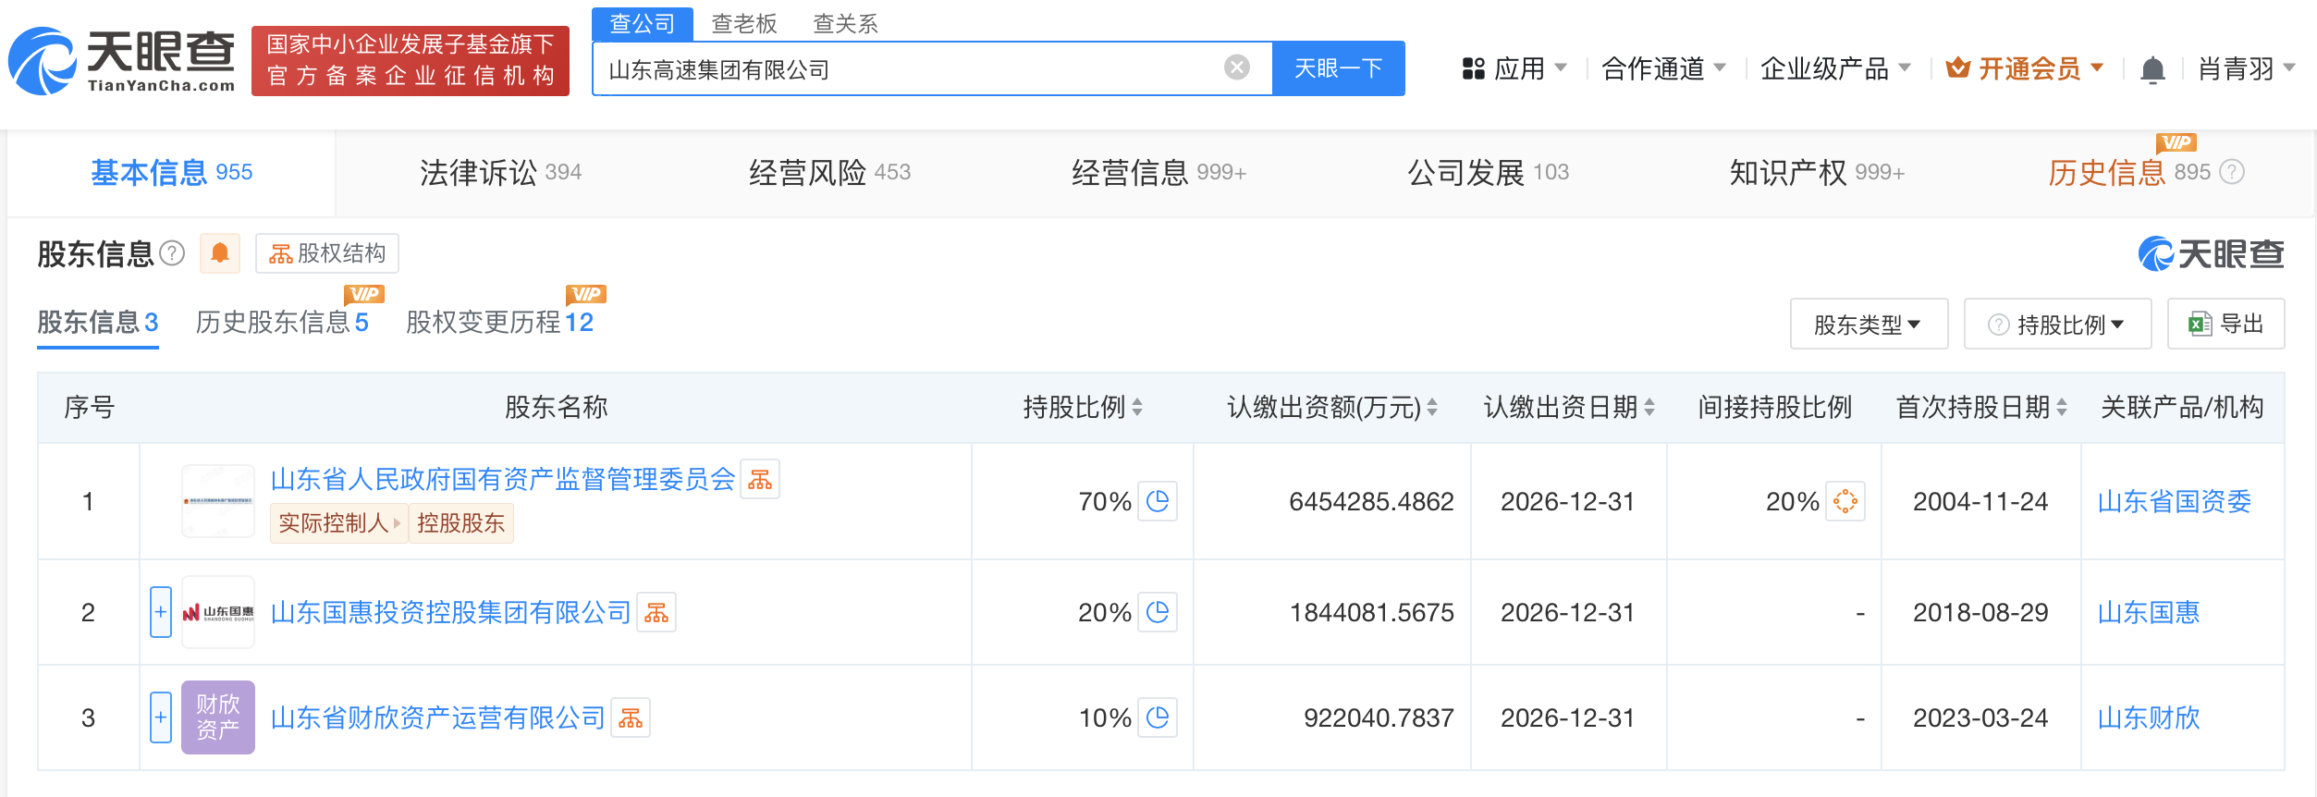Open equity structure icon next to 山东省财欣资产运营

[x=631, y=718]
